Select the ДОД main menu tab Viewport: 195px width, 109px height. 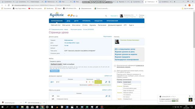pos(68,21)
